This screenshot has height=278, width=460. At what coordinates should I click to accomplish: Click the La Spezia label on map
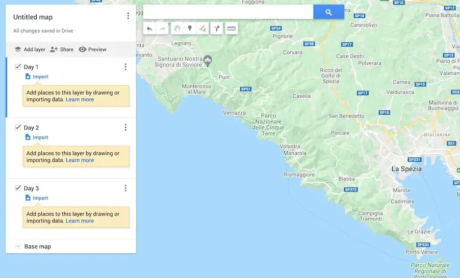pyautogui.click(x=406, y=169)
